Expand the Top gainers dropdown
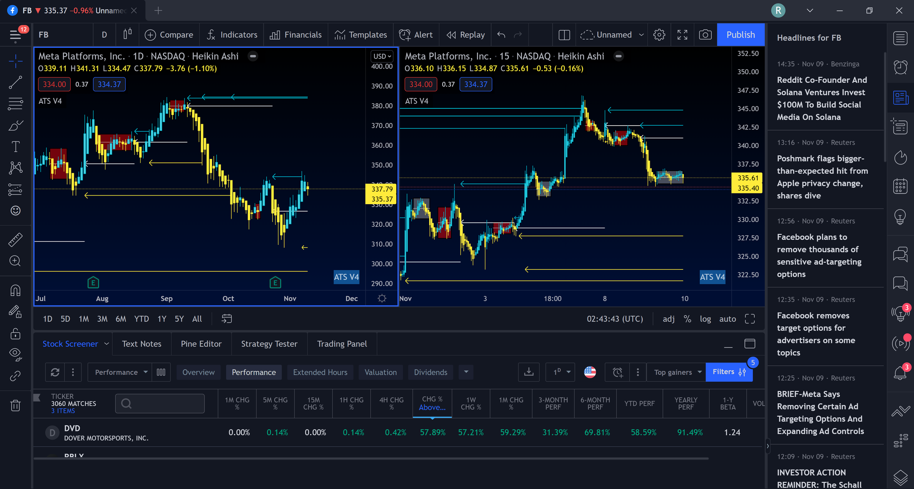 677,372
